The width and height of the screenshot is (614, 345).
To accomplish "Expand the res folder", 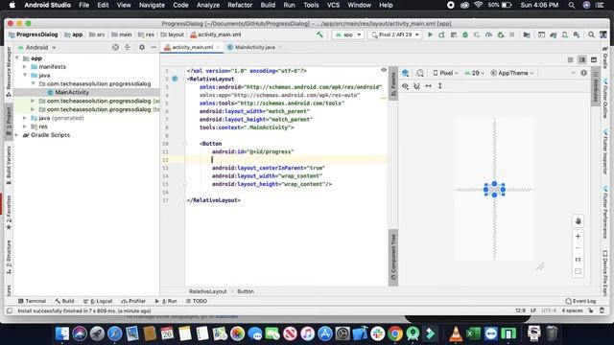I will [25, 126].
